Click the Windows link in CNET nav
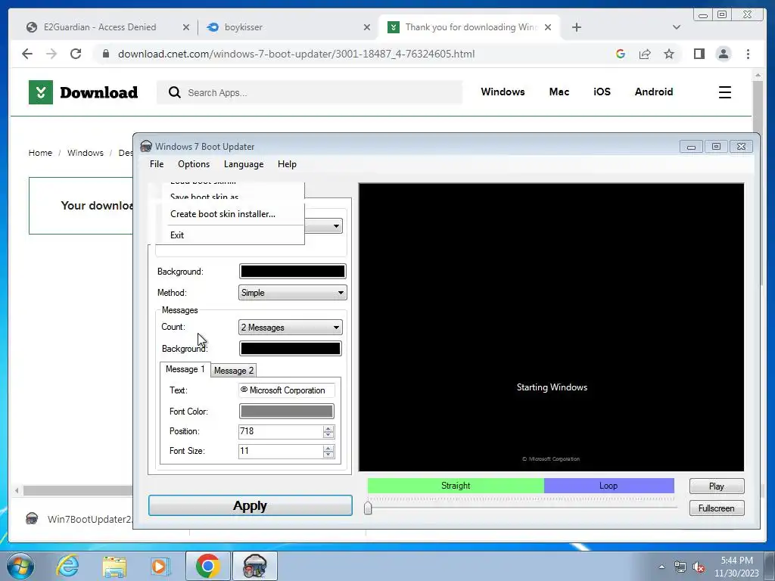Image resolution: width=775 pixels, height=581 pixels. (x=503, y=92)
